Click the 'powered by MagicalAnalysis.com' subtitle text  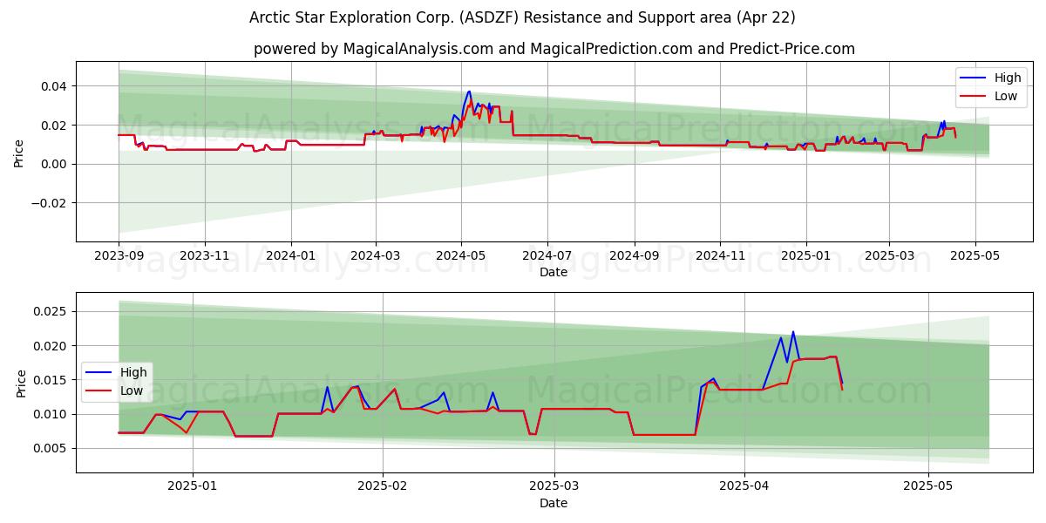point(554,49)
